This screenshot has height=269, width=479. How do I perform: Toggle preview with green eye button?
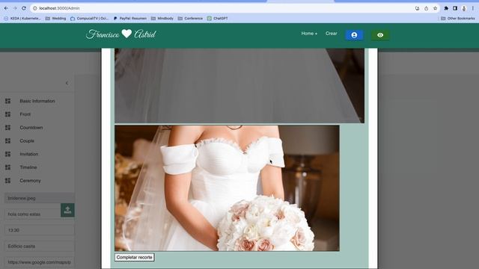pos(380,35)
